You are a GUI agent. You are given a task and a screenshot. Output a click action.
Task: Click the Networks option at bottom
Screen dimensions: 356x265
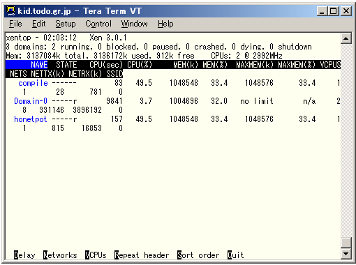point(60,255)
